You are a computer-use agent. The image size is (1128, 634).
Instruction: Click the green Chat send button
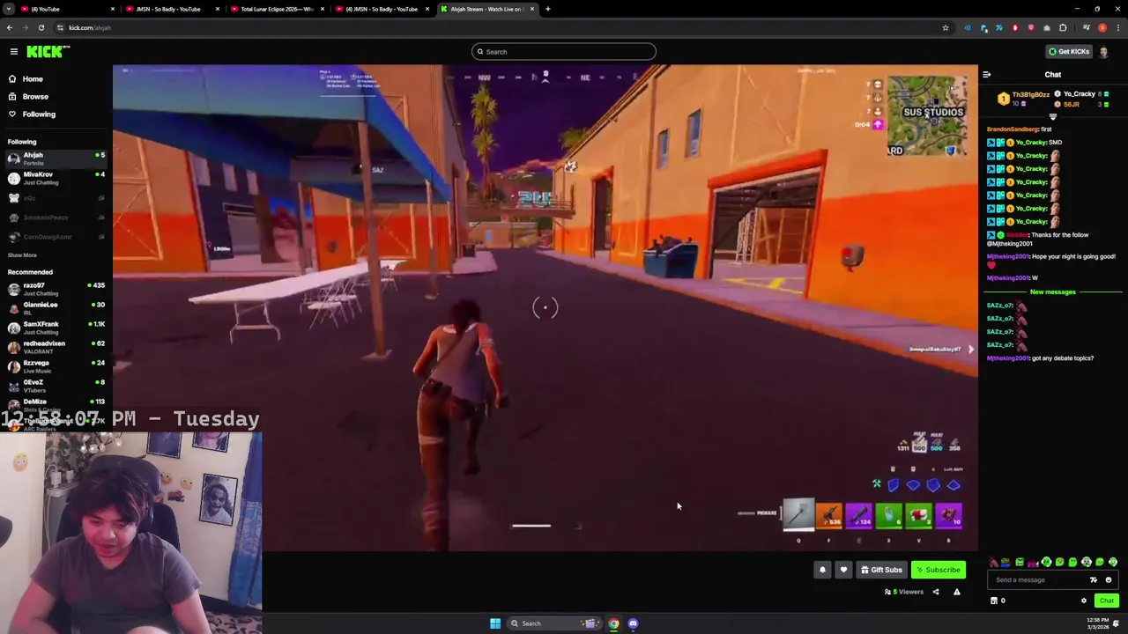point(1107,601)
